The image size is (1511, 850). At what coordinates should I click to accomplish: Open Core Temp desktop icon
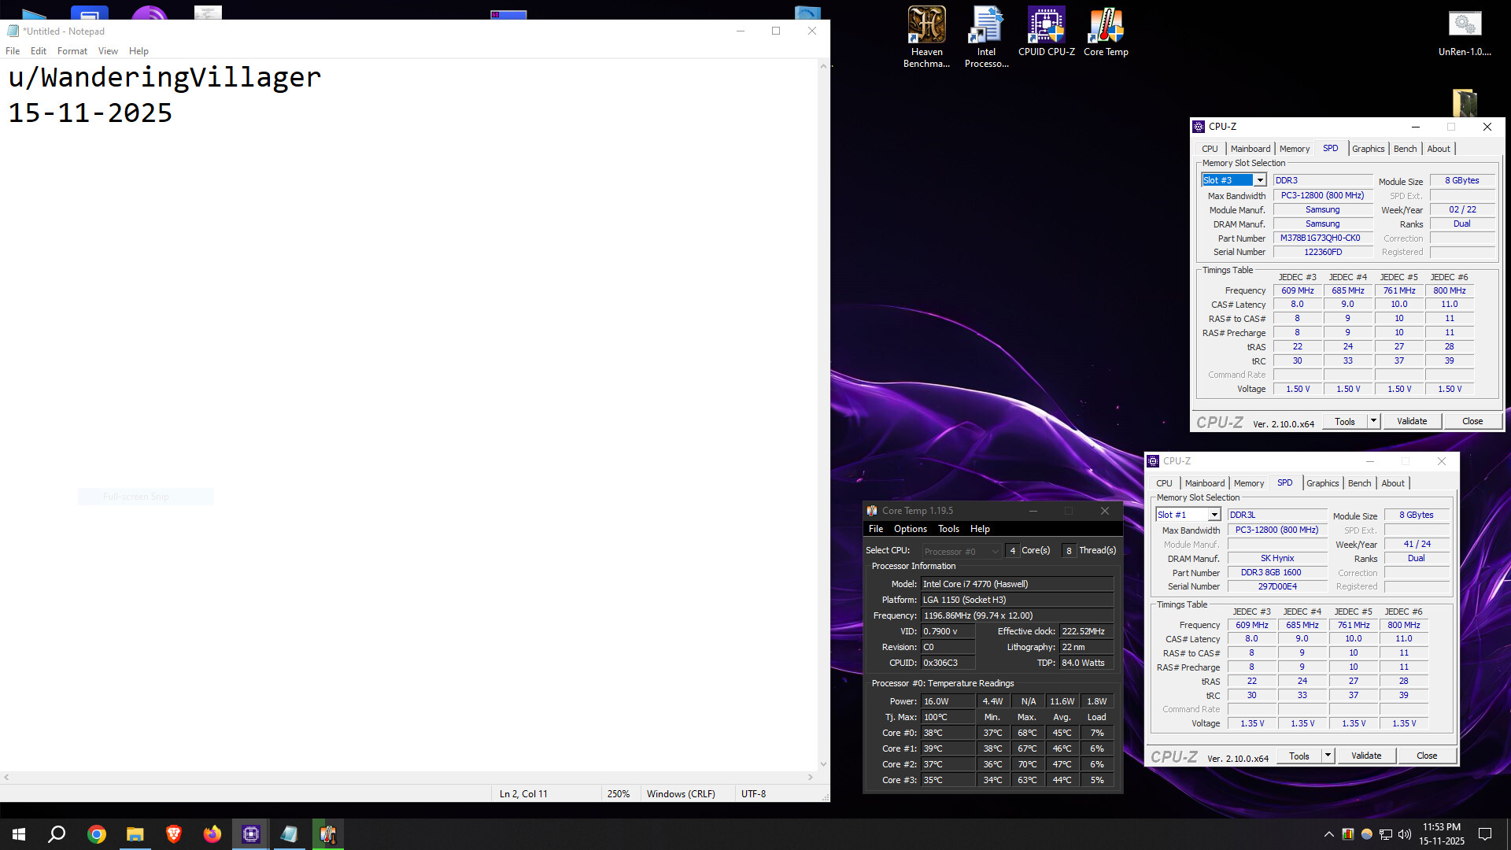pyautogui.click(x=1106, y=33)
